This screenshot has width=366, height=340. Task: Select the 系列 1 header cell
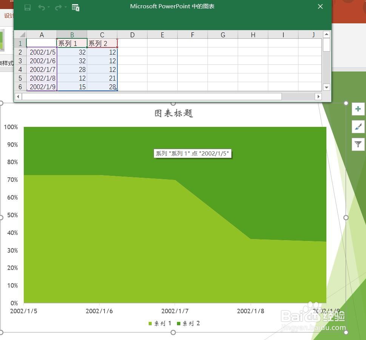pyautogui.click(x=72, y=43)
